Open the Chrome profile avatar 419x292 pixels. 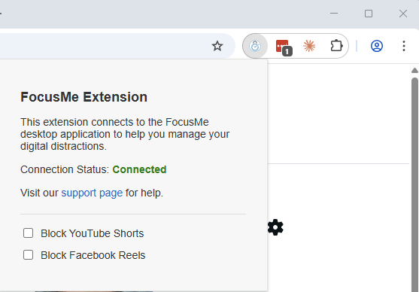[377, 46]
